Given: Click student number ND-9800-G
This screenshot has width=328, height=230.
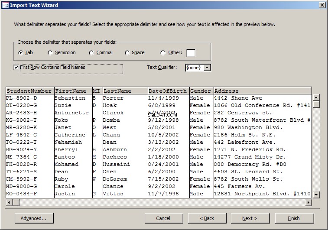Looking at the screenshot, I should click(x=22, y=186).
